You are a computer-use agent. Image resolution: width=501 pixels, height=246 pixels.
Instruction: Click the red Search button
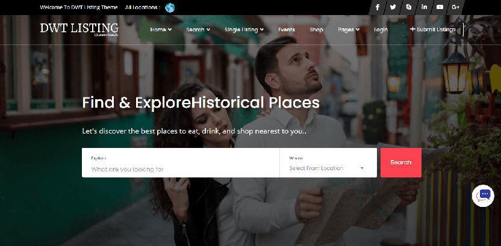(x=400, y=162)
